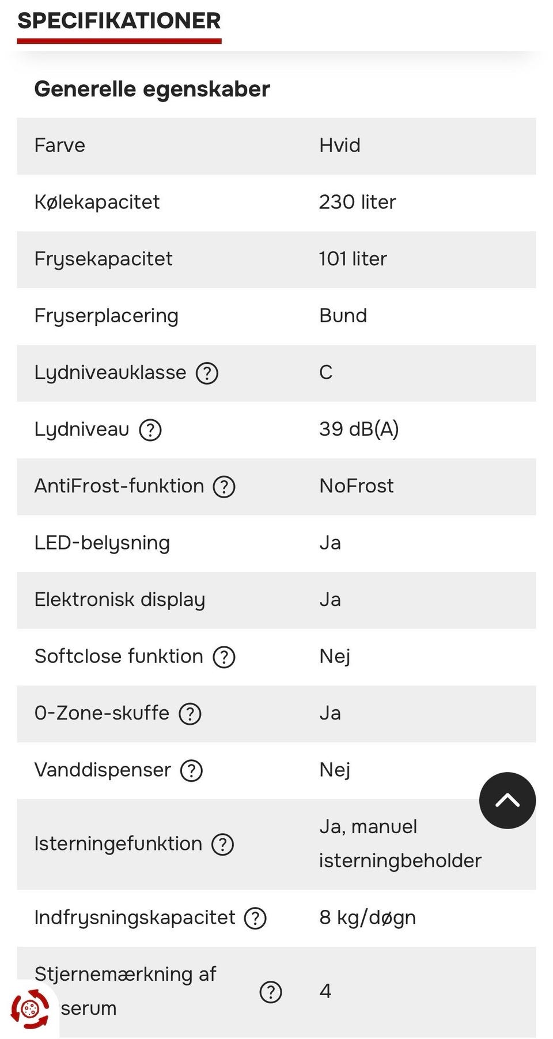
Task: Click the Farve specification row
Action: pyautogui.click(x=276, y=146)
